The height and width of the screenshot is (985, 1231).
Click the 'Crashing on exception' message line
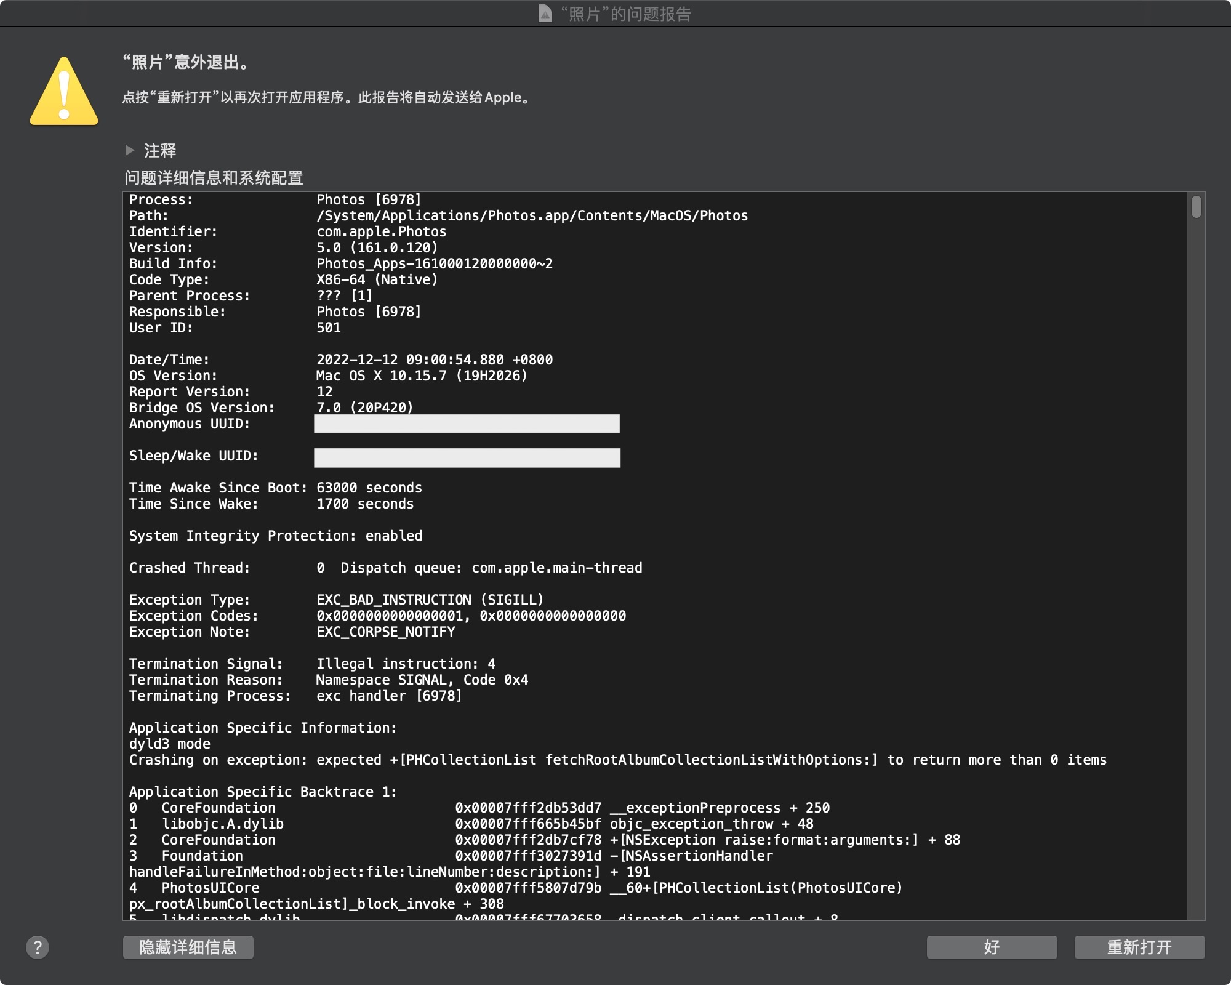coord(617,760)
